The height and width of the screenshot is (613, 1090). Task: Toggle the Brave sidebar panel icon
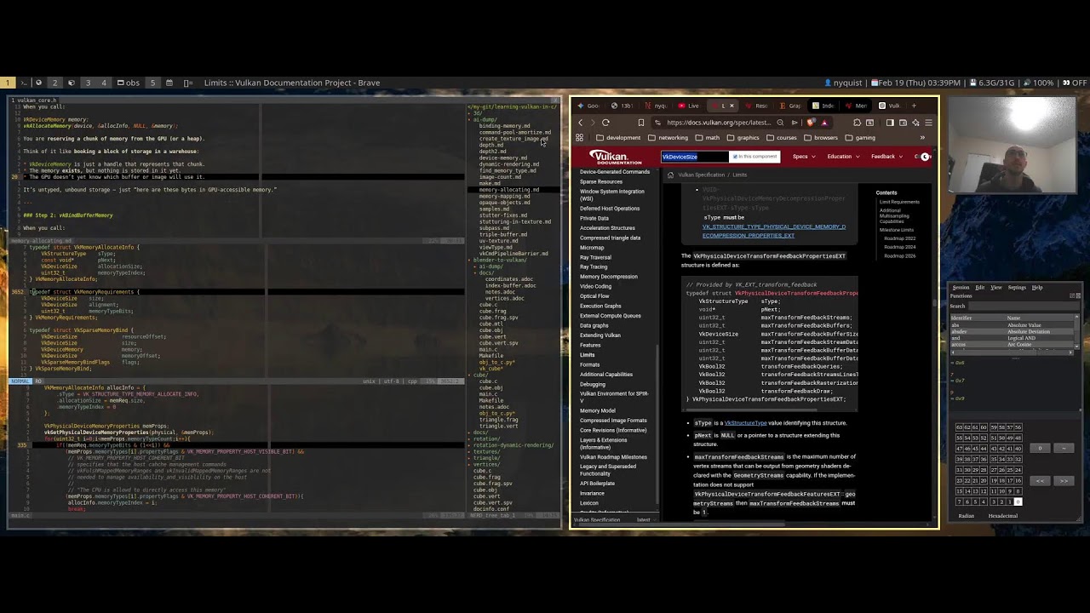click(x=890, y=123)
